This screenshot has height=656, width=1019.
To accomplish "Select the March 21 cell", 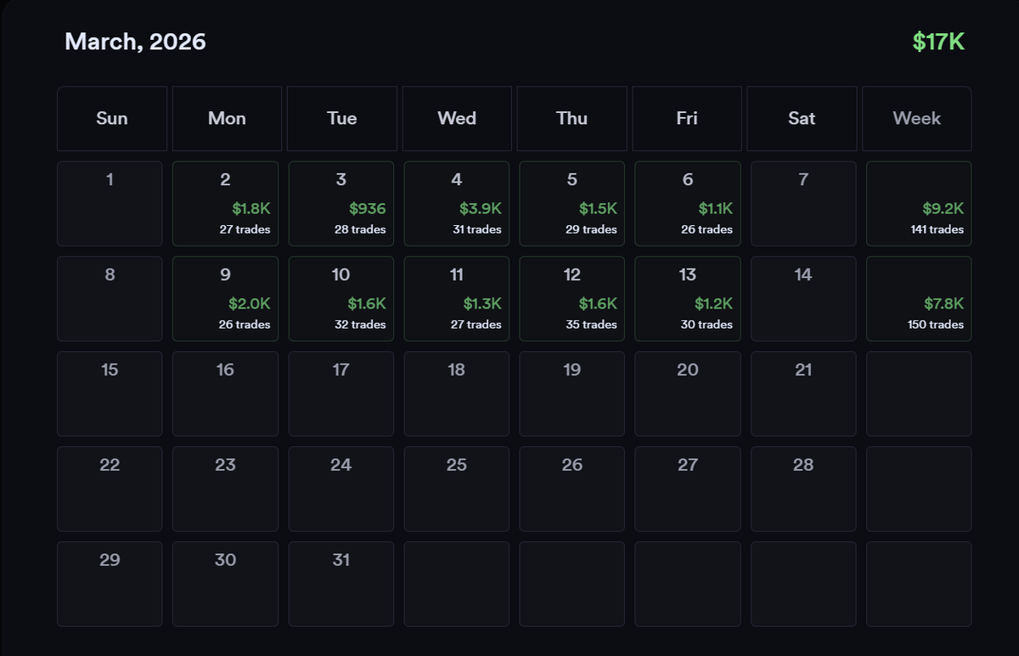I will coord(802,394).
